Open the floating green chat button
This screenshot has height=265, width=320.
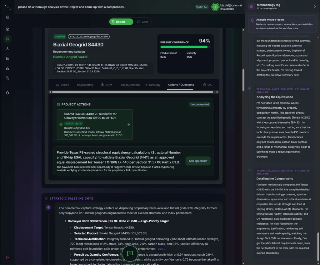130,253
